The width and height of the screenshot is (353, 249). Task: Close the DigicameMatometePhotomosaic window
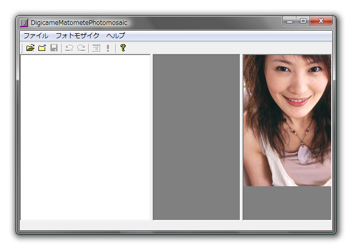(321, 21)
